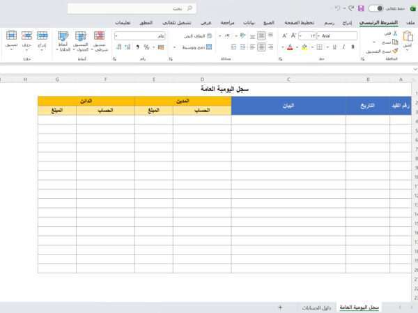Screen dimensions: 418x313
Task: Switch to the دليل الحسابات sheet tab
Action: 316,307
